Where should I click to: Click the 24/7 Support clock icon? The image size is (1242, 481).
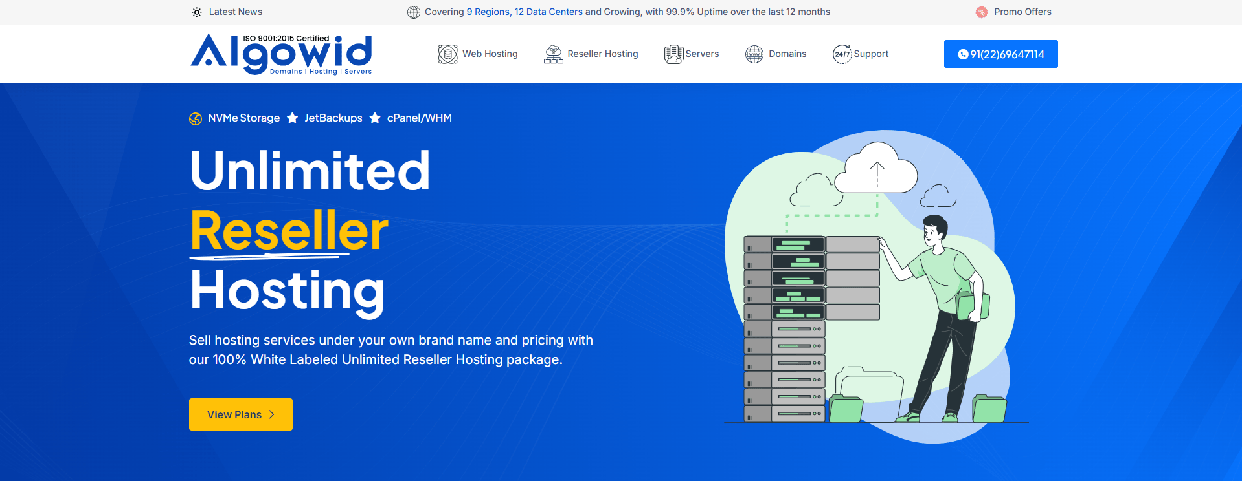[x=842, y=54]
